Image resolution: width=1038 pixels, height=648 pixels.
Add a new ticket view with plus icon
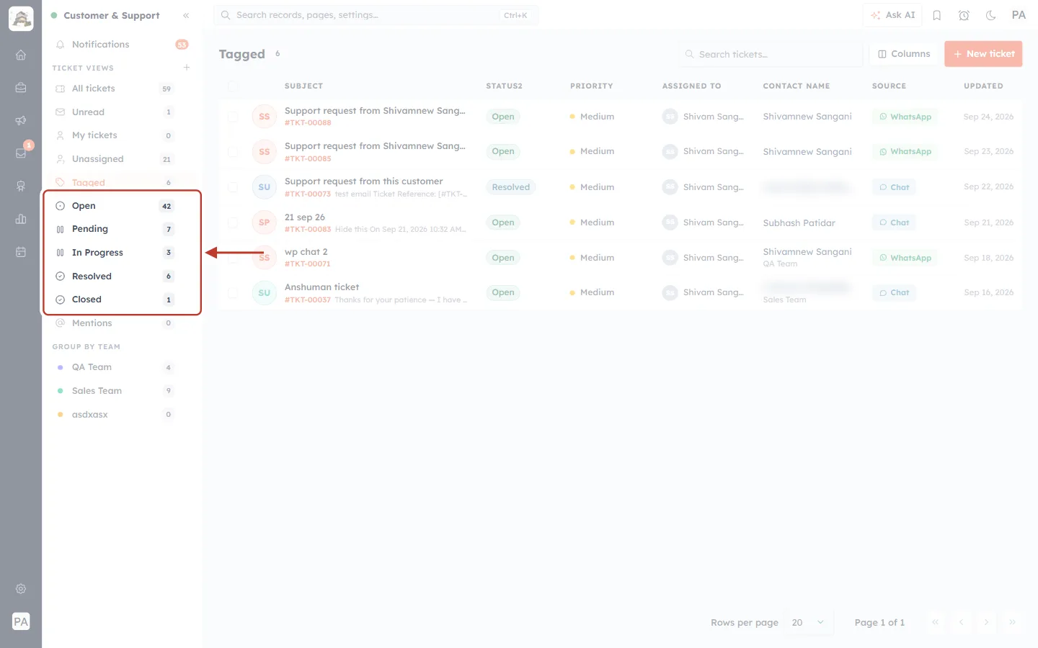(x=187, y=68)
